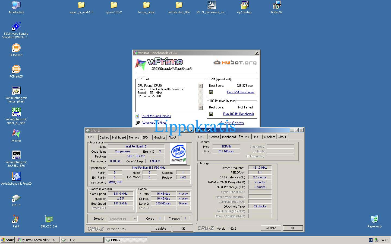Switch to About tab in left CPU-Z

172,137
